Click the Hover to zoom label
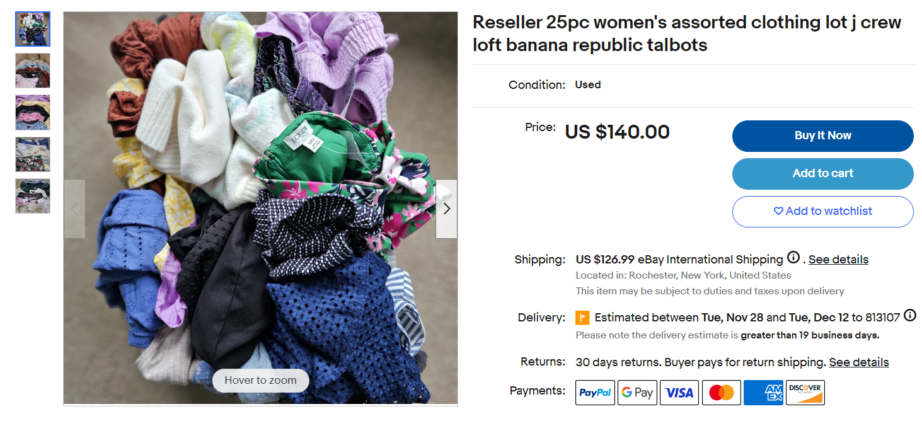Viewport: 922px width, 421px height. pos(260,380)
